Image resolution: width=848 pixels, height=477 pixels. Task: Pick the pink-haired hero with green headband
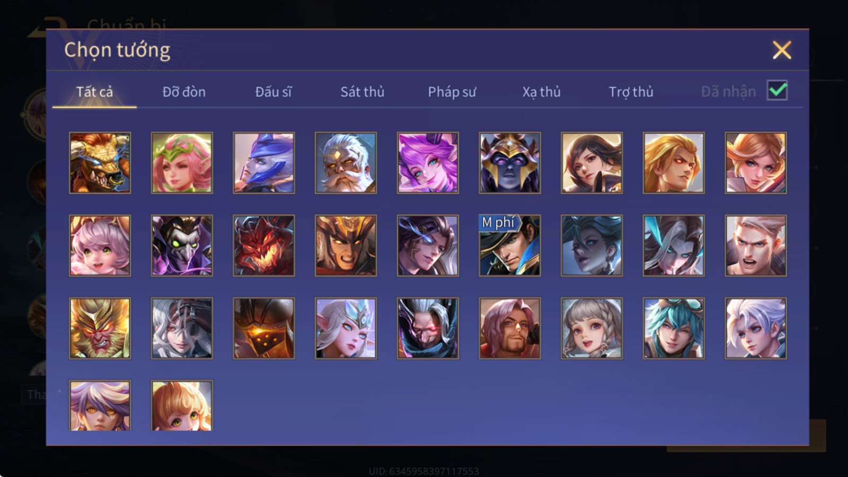pos(182,163)
